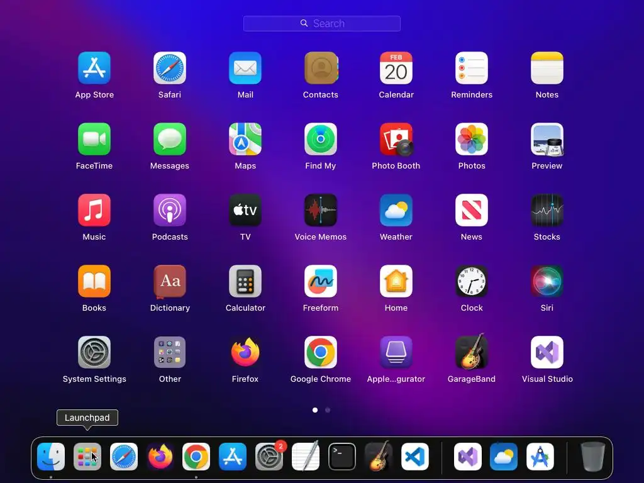Expand the Other apps folder
Viewport: 644px width, 483px height.
tap(170, 352)
